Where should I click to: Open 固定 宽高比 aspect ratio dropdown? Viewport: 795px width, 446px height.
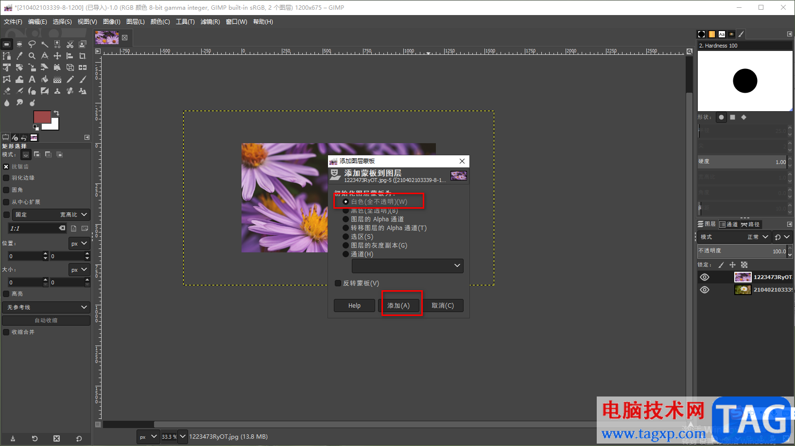tap(51, 215)
